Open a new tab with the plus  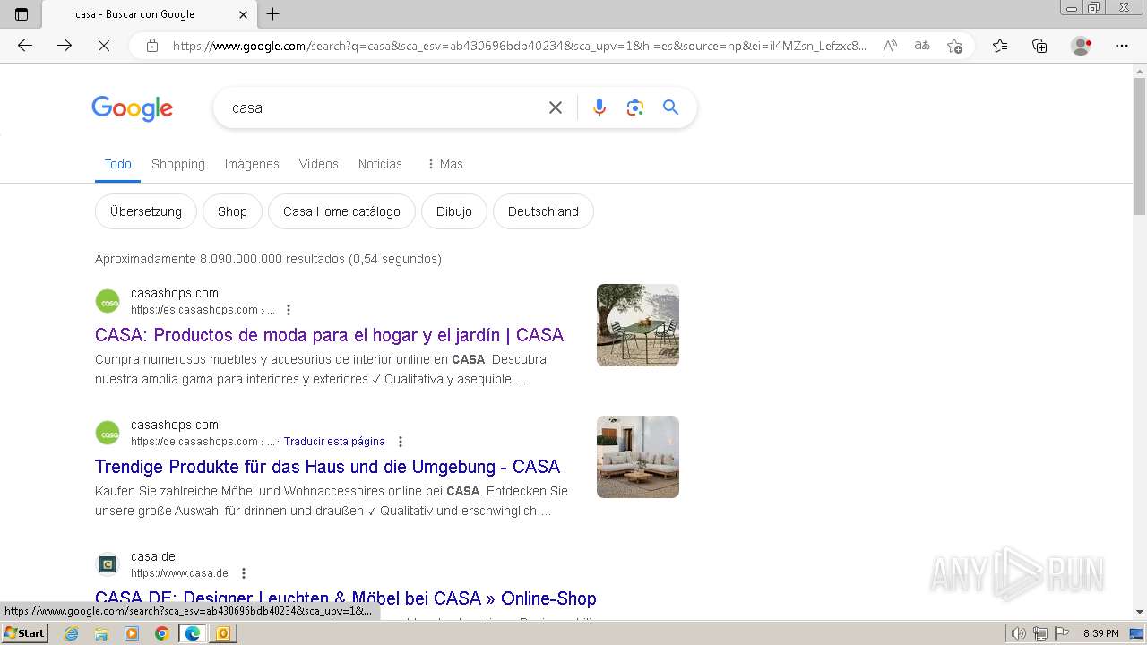click(273, 14)
